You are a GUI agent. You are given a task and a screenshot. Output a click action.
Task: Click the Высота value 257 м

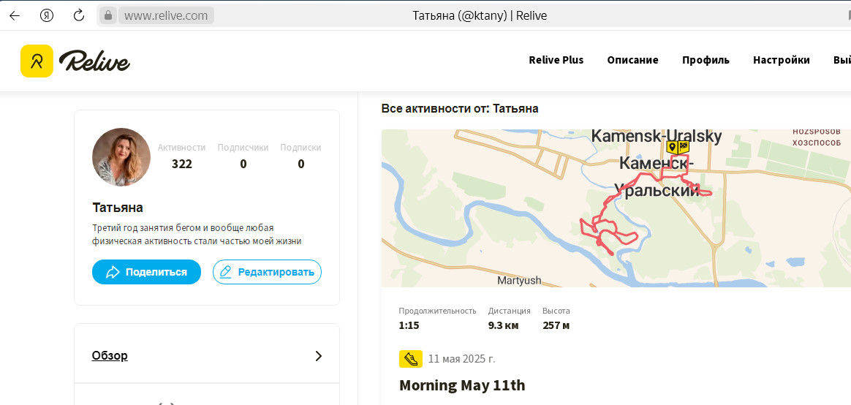click(556, 326)
